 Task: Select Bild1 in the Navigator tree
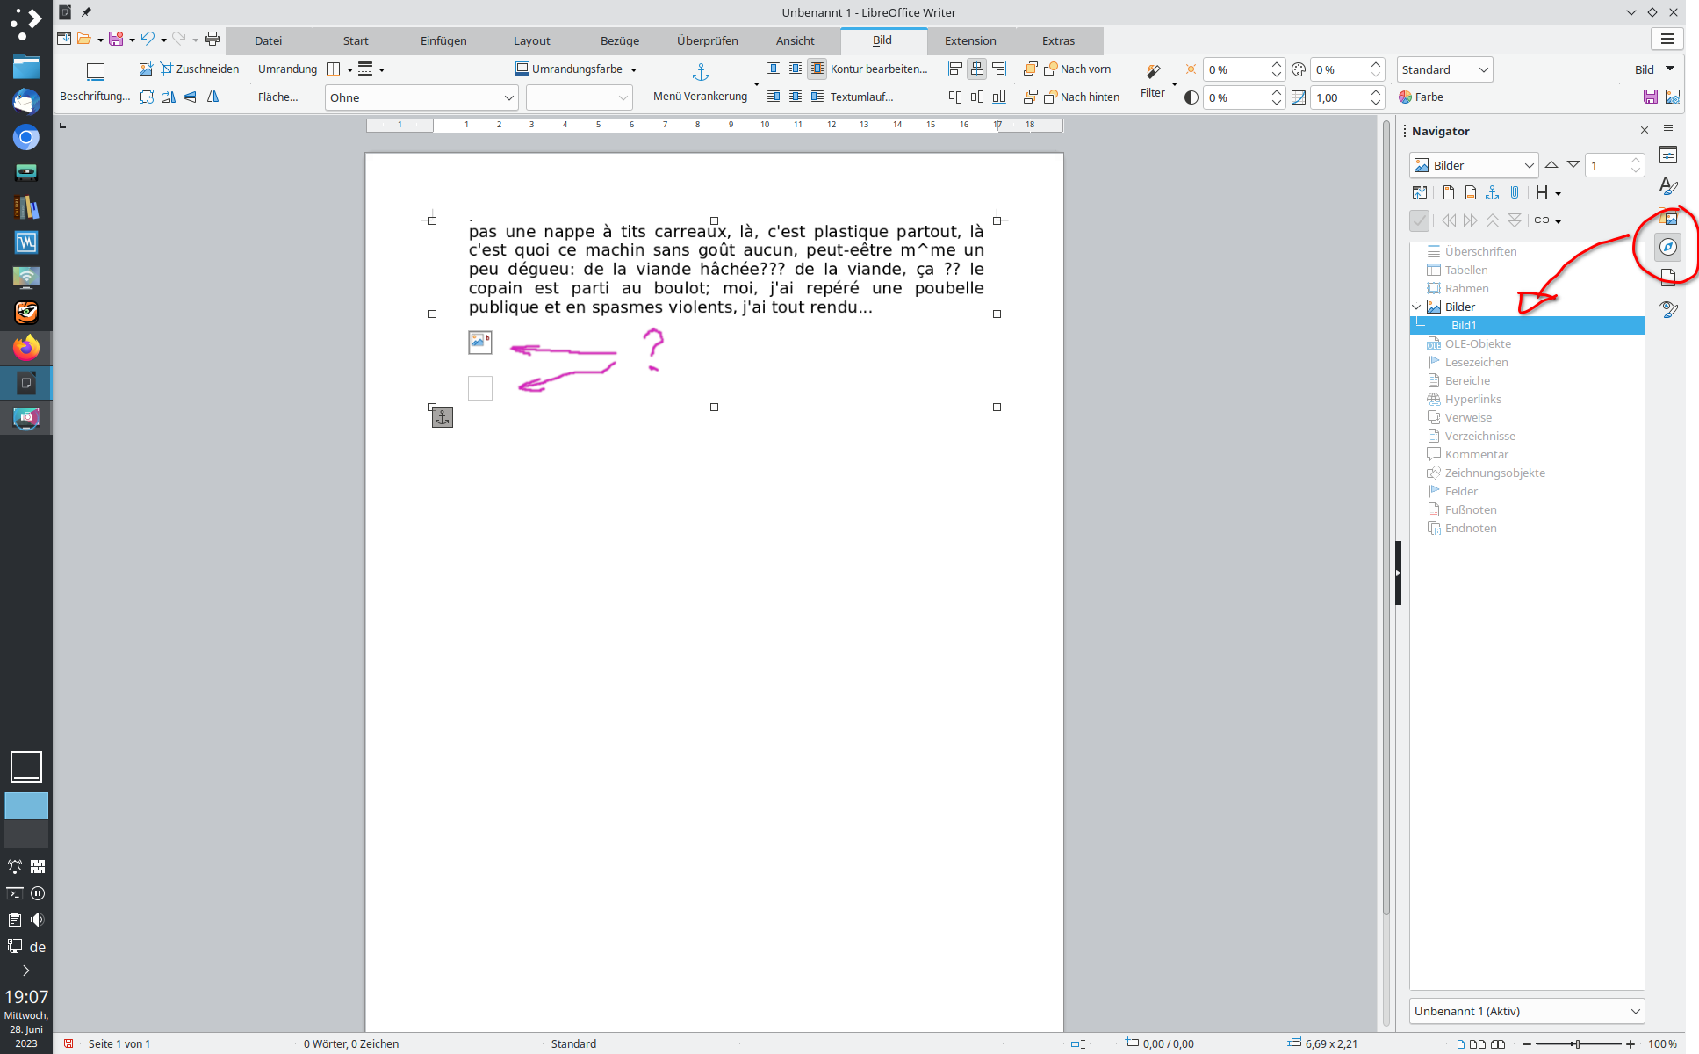click(x=1464, y=325)
